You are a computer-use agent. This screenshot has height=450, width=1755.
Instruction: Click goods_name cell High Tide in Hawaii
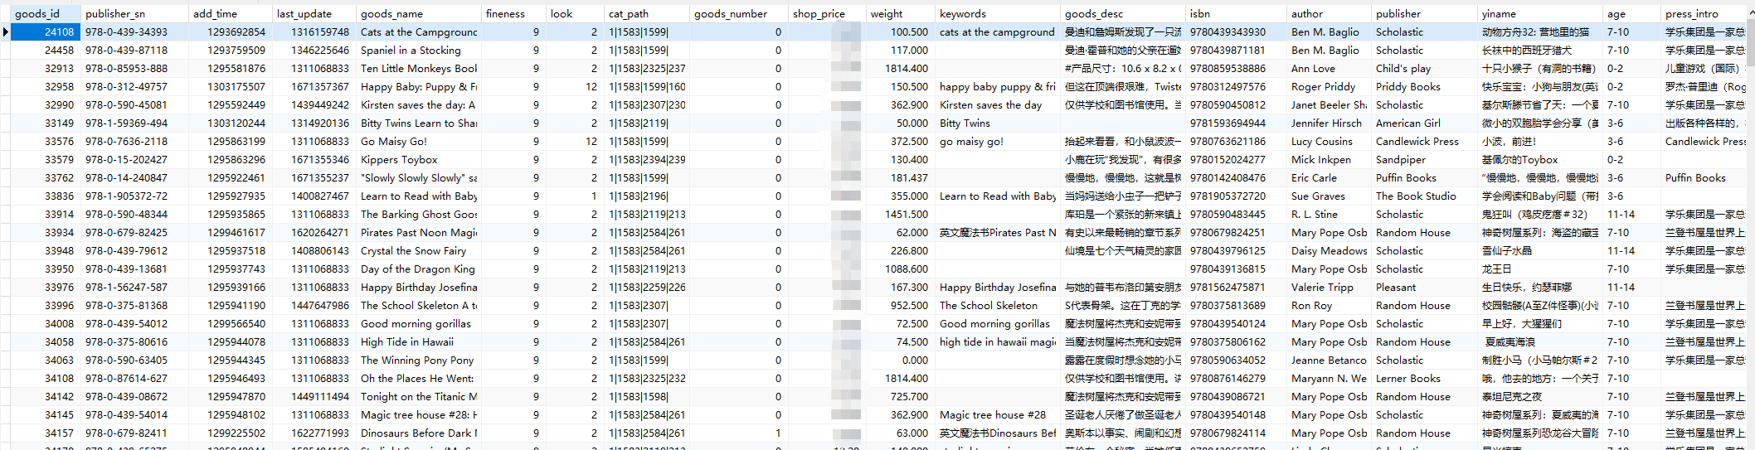[x=419, y=341]
